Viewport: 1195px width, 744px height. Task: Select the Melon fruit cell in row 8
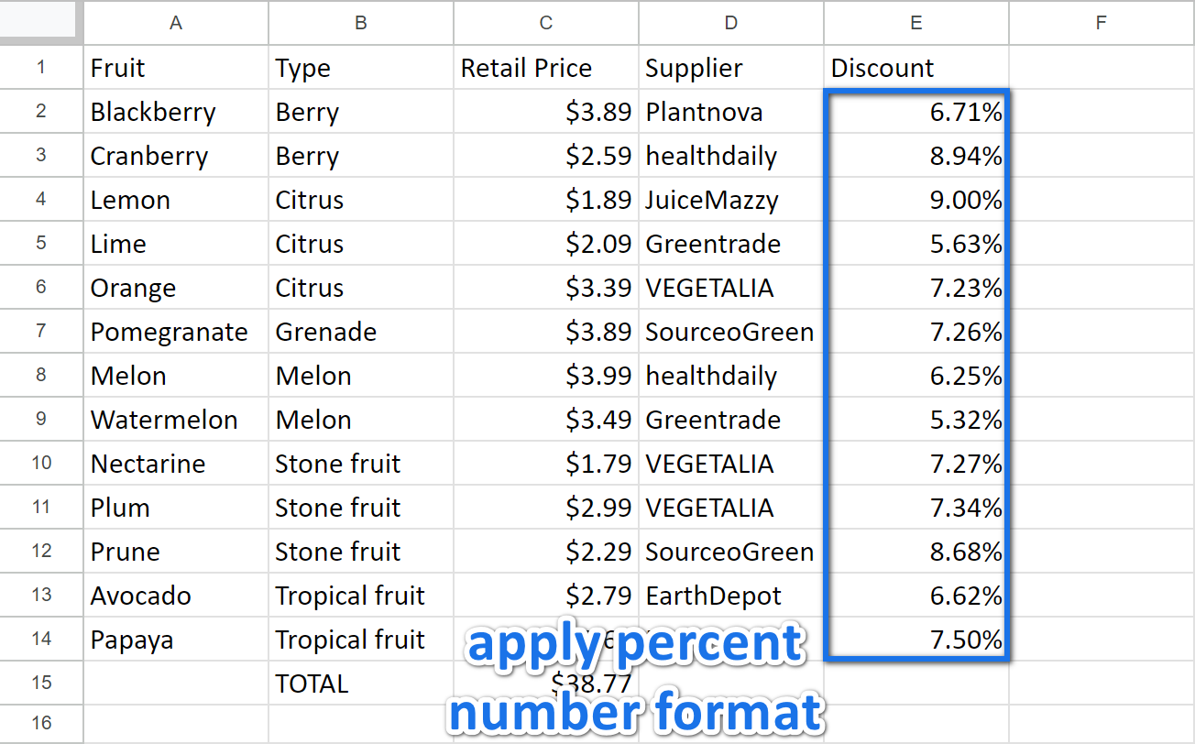176,376
